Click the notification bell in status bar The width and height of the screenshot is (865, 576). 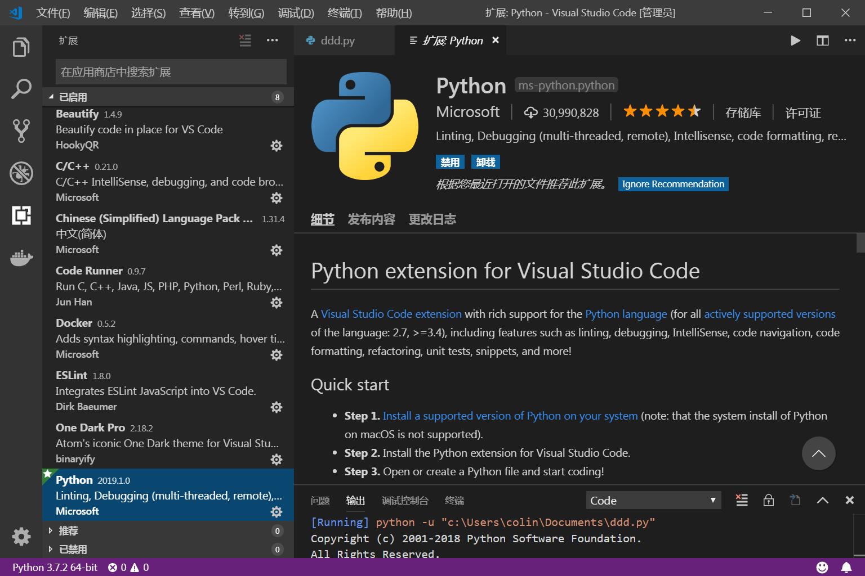[x=846, y=567]
